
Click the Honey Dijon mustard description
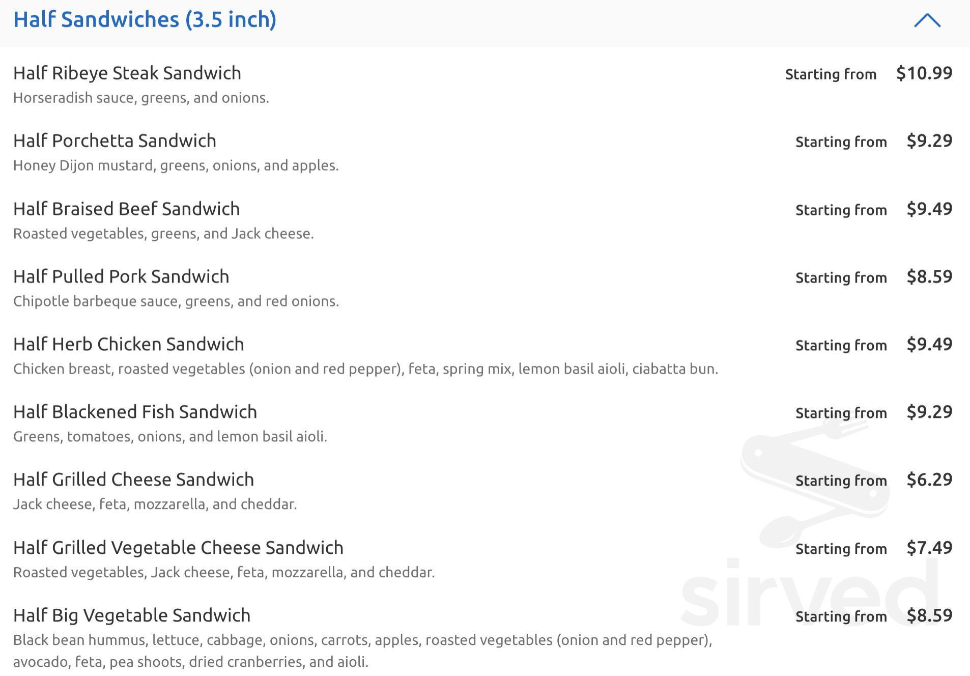click(x=176, y=166)
